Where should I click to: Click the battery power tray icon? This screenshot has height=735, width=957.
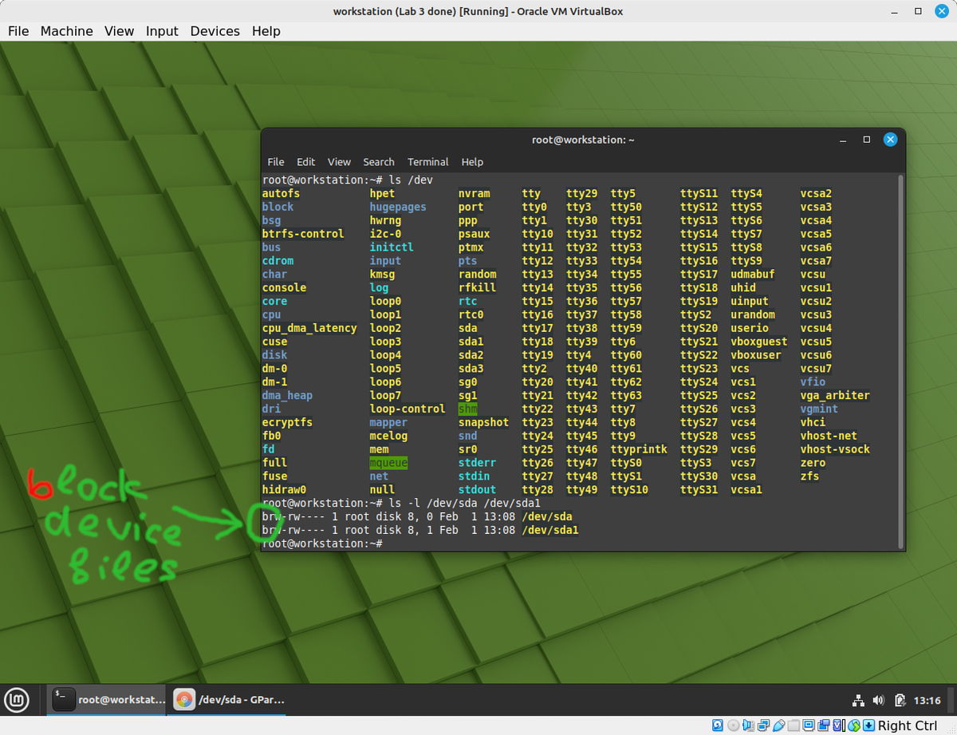900,701
